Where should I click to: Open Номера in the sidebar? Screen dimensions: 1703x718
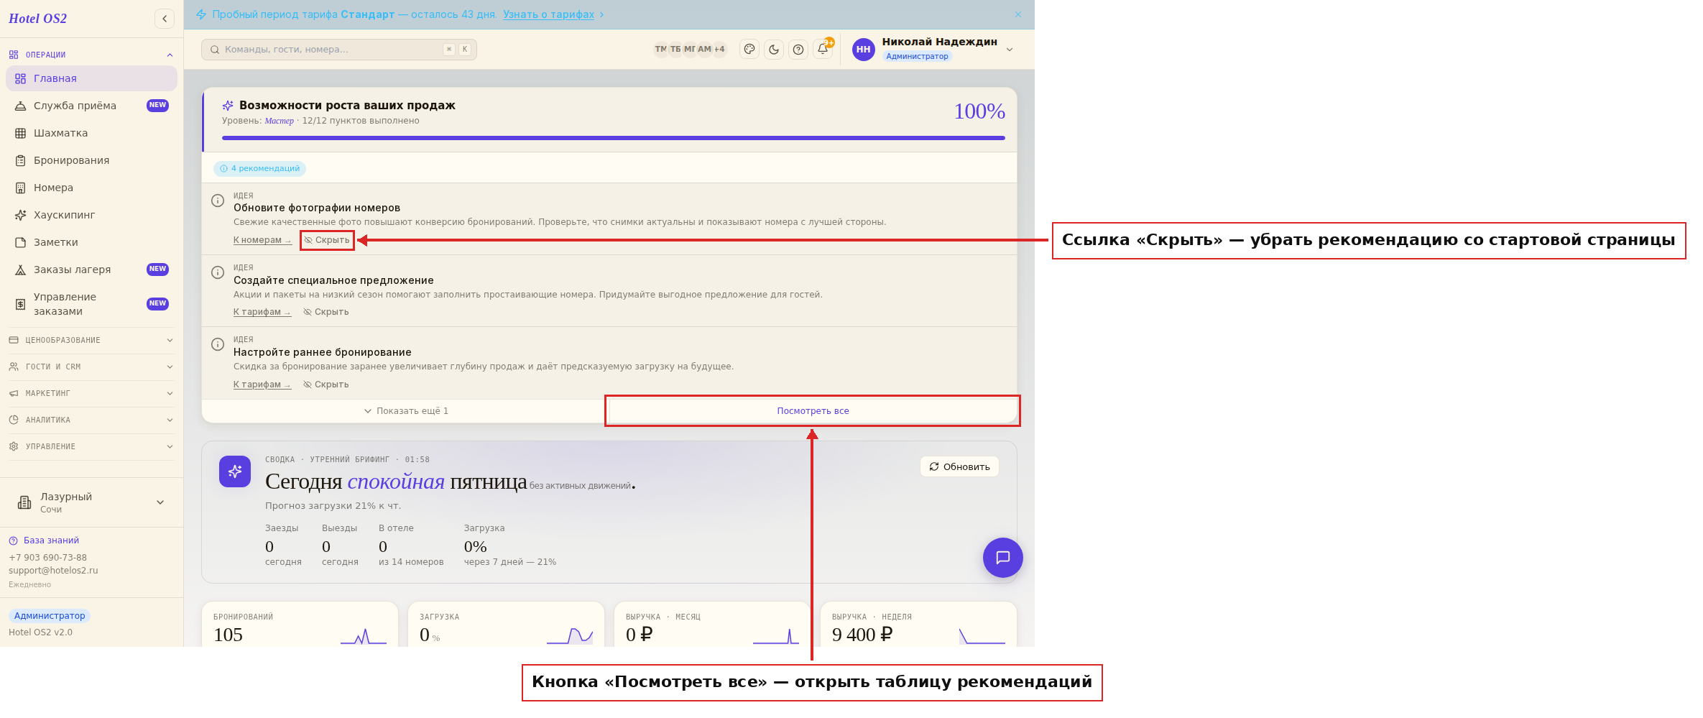[91, 188]
